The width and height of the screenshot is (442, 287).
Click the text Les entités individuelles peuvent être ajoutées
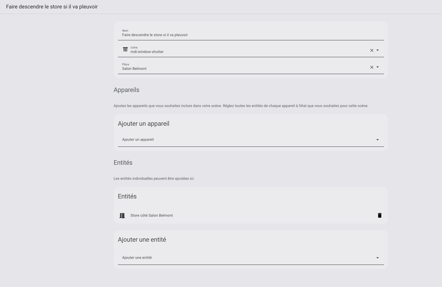[x=154, y=178]
